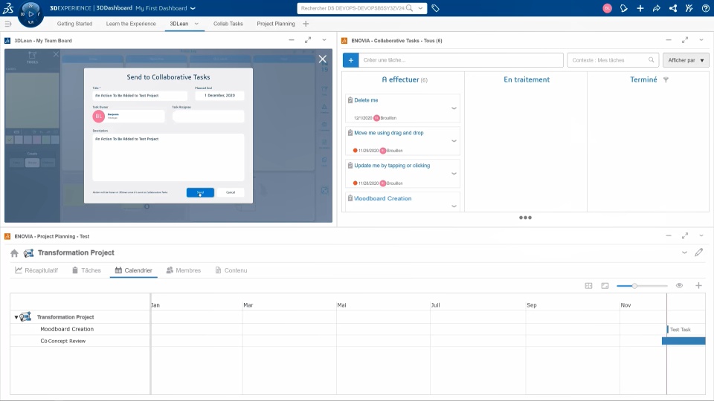The image size is (714, 401).
Task: Click the Créer une tâche input field
Action: 461,60
